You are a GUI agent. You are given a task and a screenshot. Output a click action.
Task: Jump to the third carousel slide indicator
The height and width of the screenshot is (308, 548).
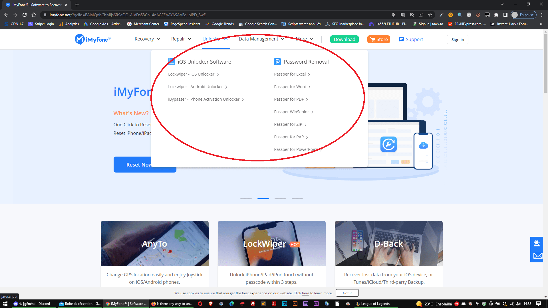(x=280, y=199)
